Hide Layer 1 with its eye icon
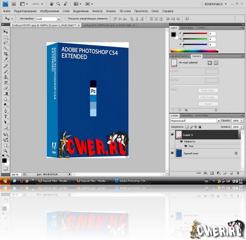This screenshot has height=240, width=246. [x=172, y=135]
